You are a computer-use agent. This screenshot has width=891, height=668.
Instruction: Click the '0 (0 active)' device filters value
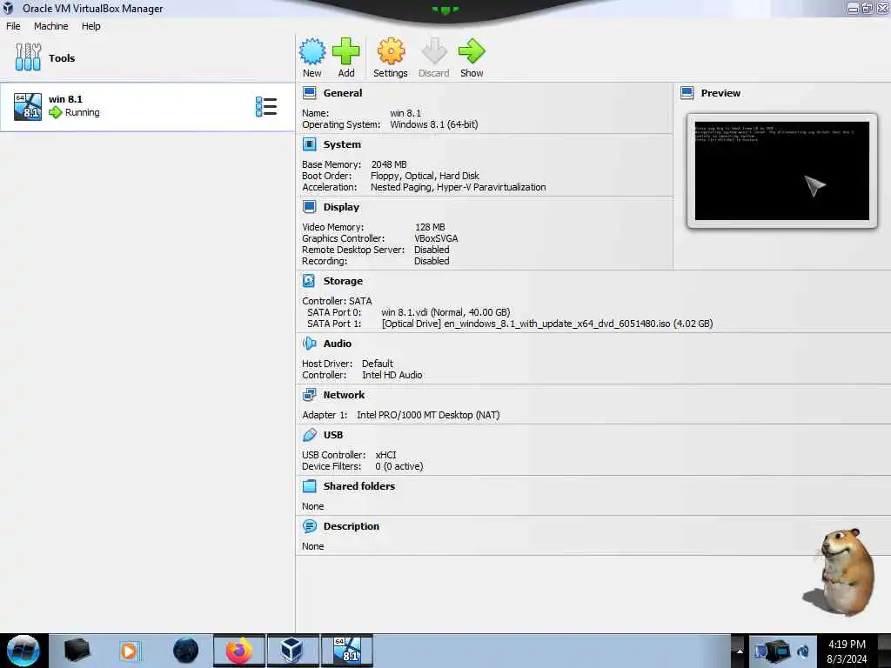pyautogui.click(x=399, y=466)
